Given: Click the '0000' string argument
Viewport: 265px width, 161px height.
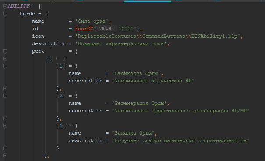Looking at the screenshot, I should click(x=127, y=29).
